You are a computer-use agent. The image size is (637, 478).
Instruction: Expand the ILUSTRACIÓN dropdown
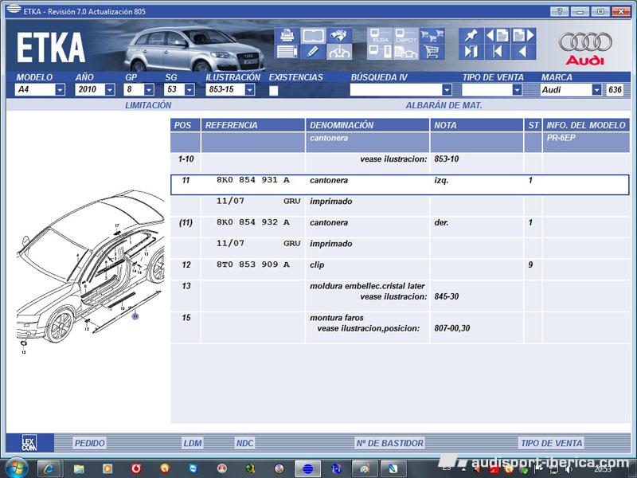point(250,90)
